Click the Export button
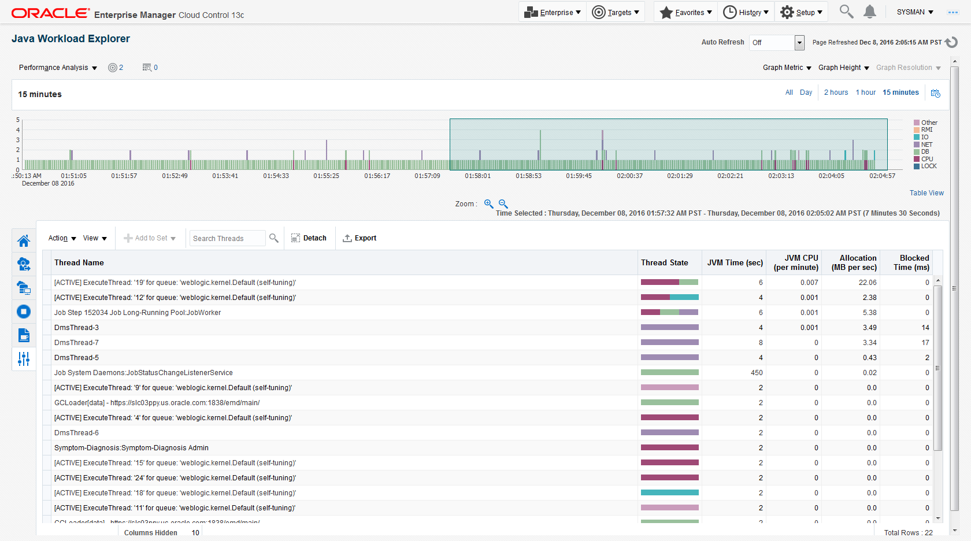Screen dimensions: 971x541 (360, 238)
